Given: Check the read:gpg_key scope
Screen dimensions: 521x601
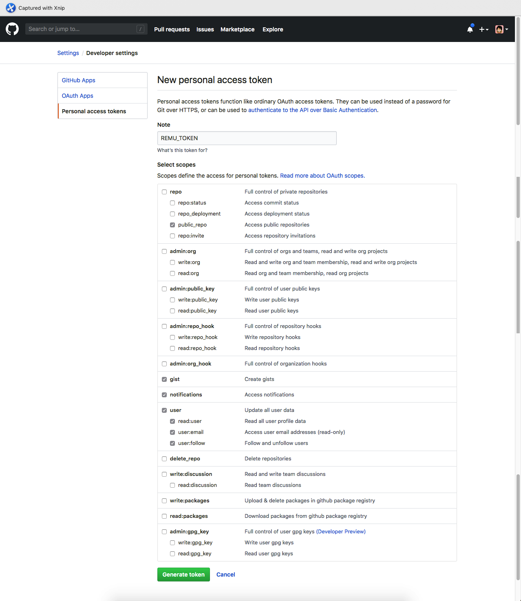Looking at the screenshot, I should (x=172, y=554).
